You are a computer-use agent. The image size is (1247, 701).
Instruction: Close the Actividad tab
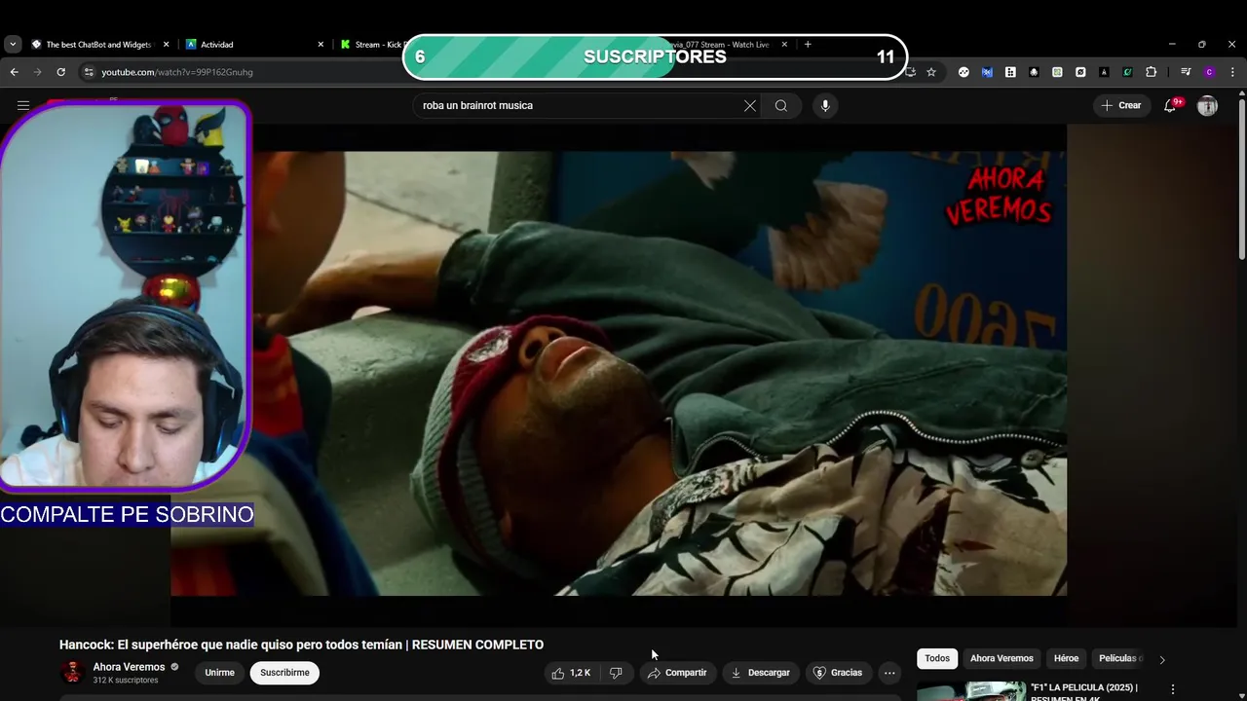(x=321, y=44)
